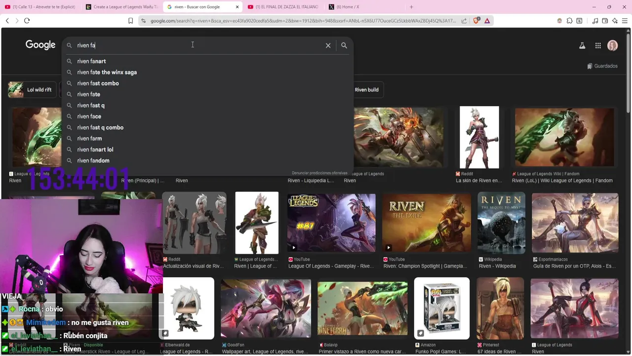This screenshot has width=632, height=356.
Task: Open the Fandom wiki Riven (LoL) image
Action: point(564,137)
